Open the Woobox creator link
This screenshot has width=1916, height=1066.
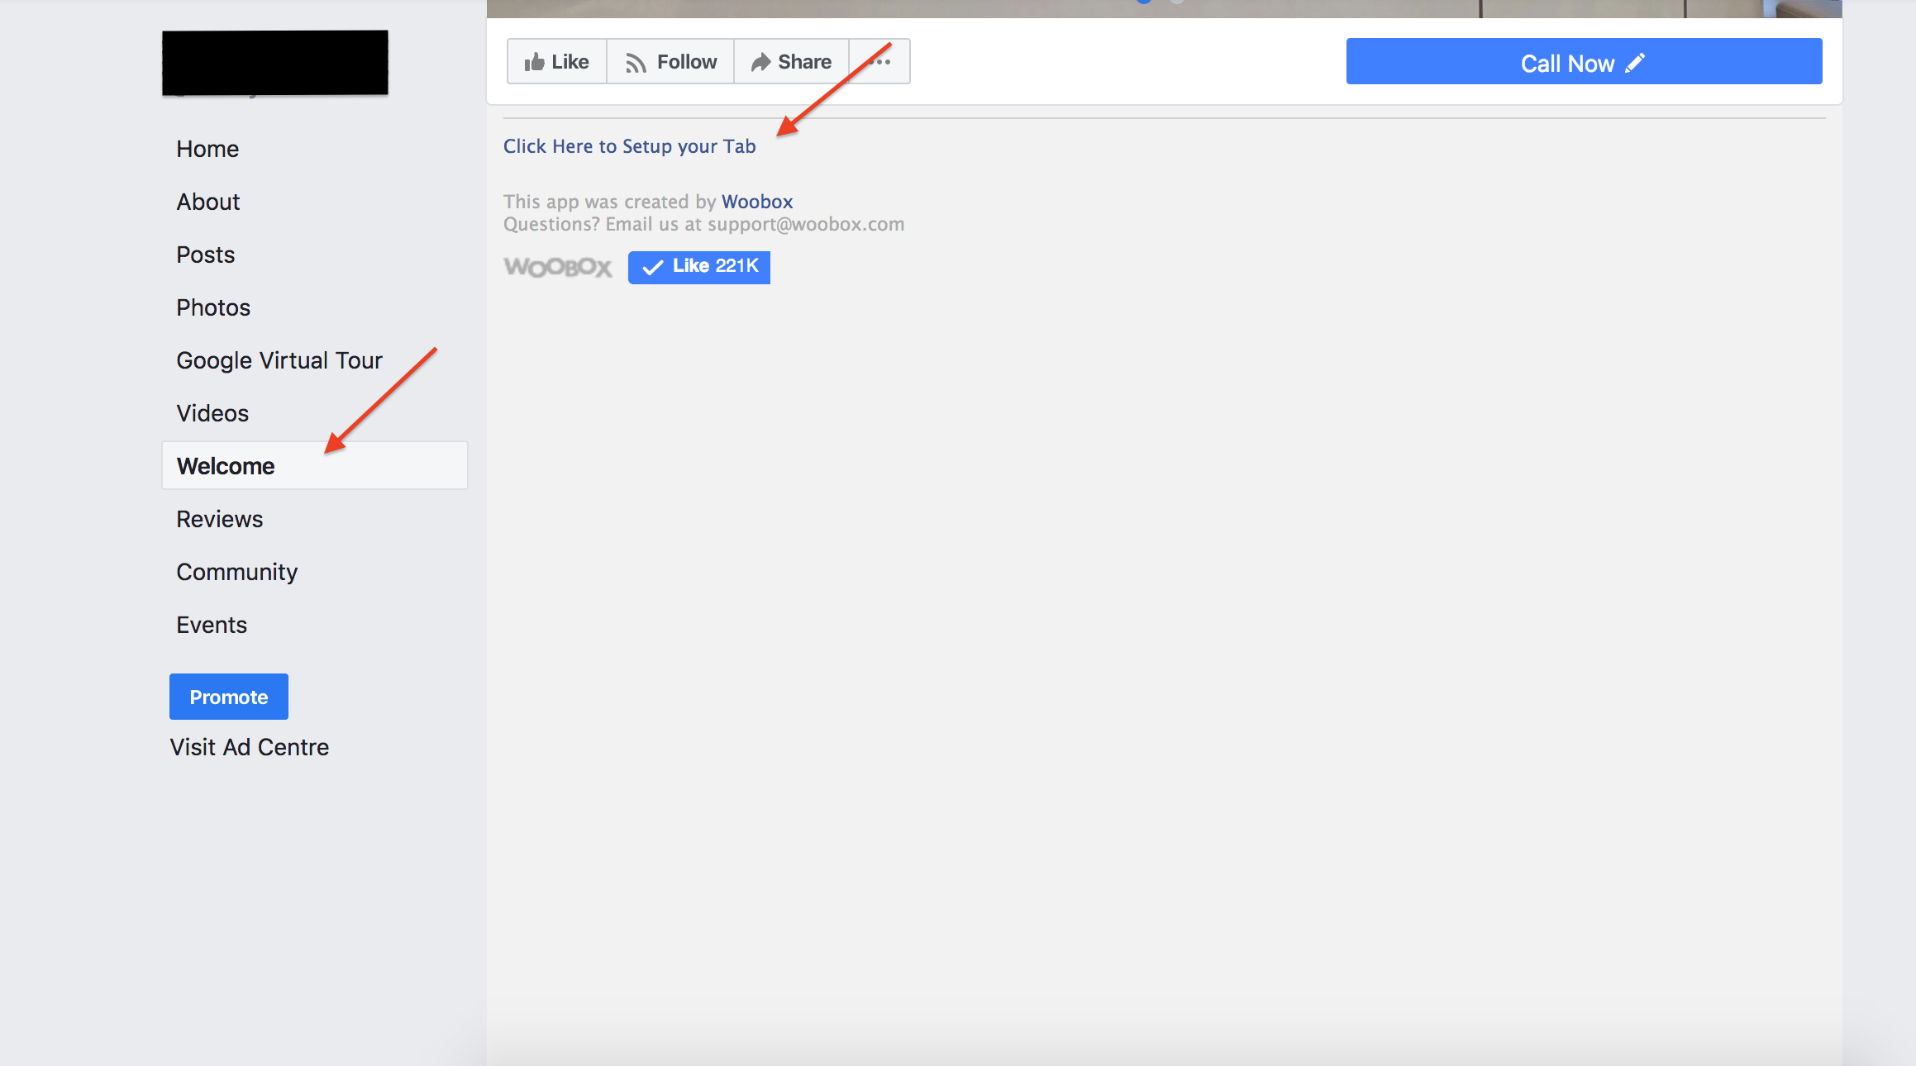[757, 202]
